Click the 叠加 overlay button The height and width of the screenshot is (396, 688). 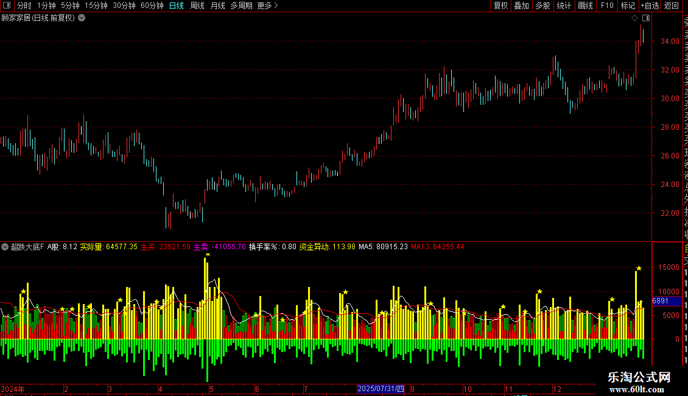click(522, 5)
